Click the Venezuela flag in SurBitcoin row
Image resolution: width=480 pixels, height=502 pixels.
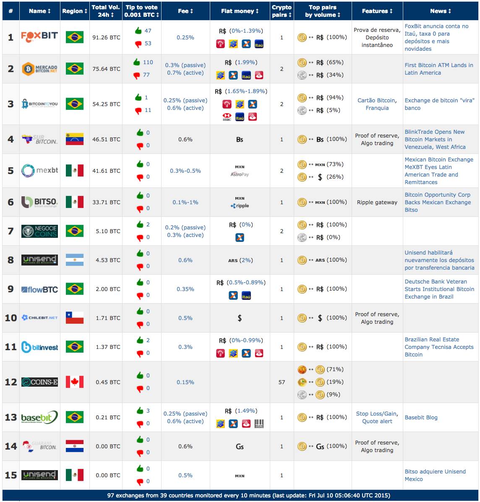pos(75,139)
